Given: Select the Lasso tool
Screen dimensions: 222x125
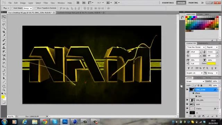Looking at the screenshot, I should tap(4, 25).
